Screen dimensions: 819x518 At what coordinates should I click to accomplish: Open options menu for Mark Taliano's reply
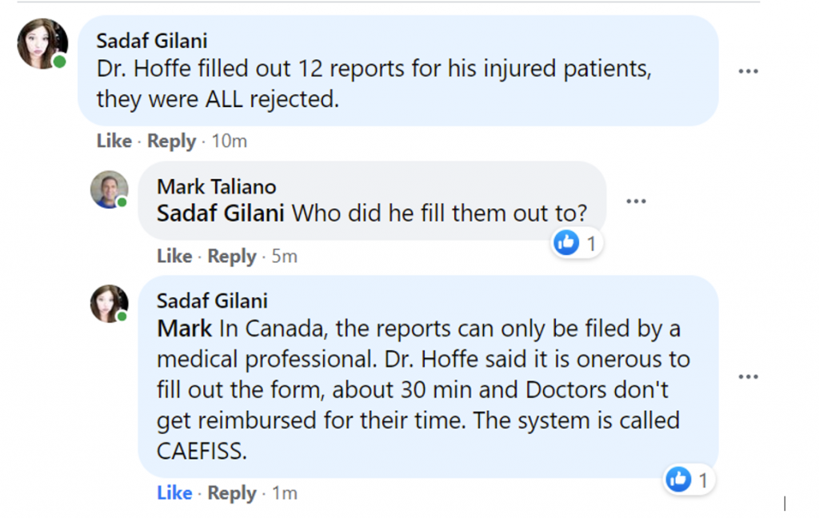coord(636,201)
